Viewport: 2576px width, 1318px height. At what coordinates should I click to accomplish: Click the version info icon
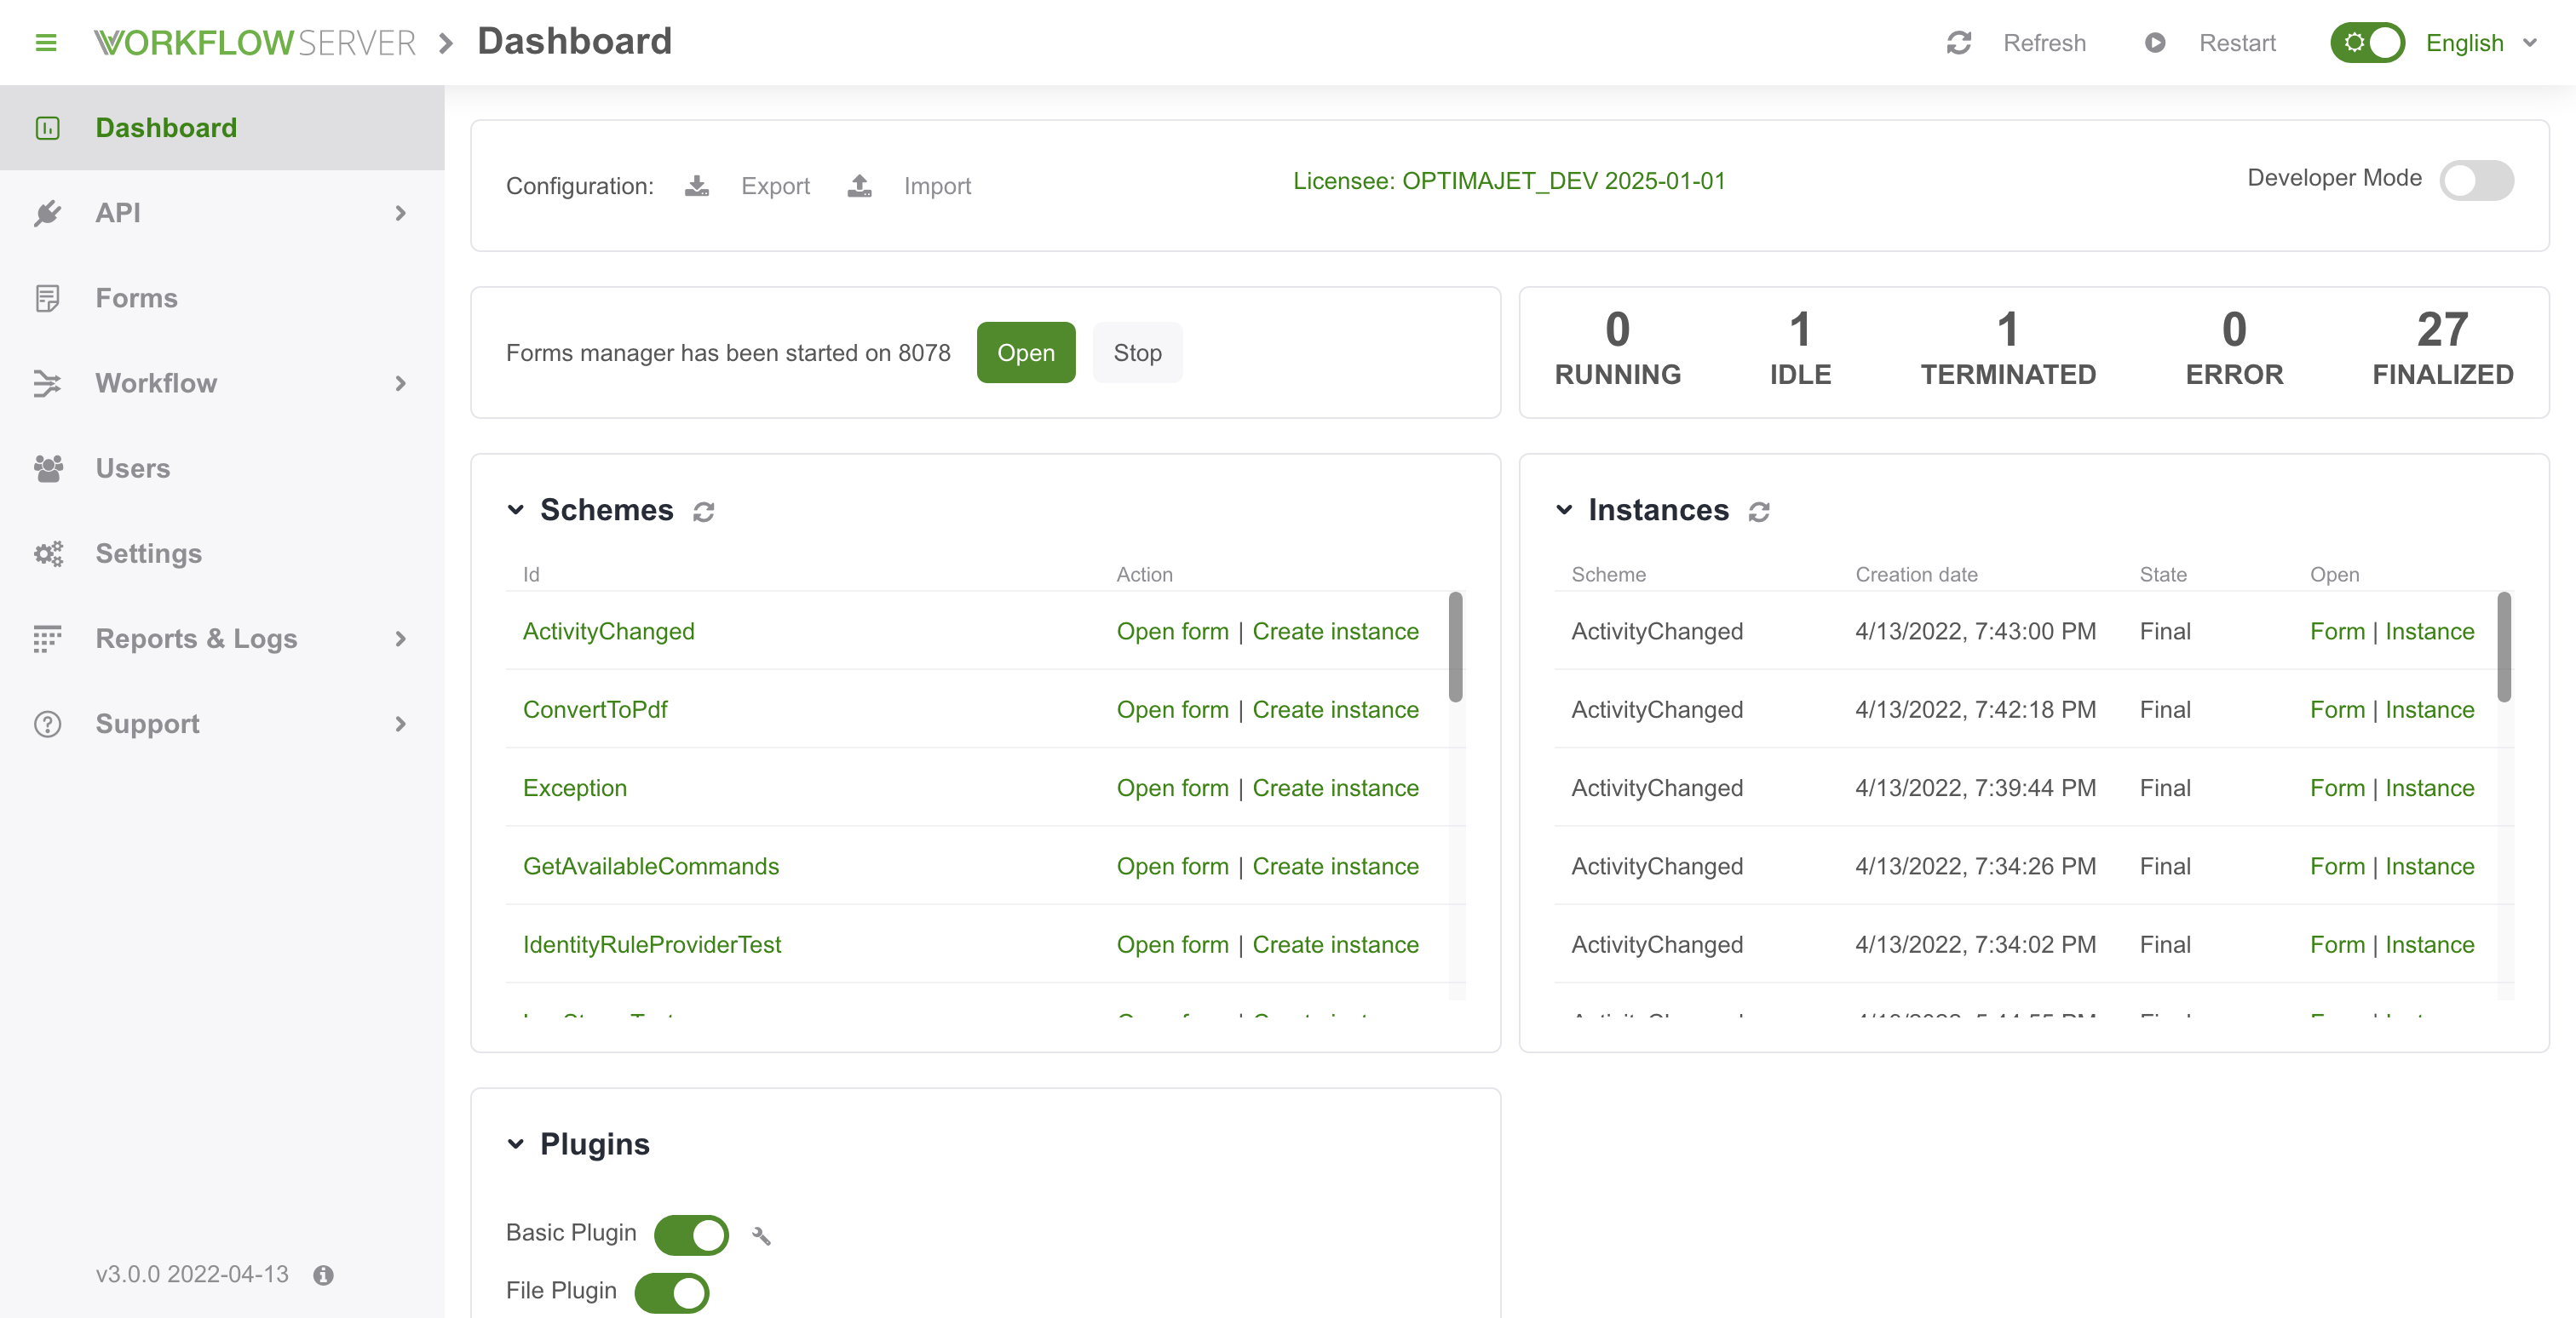point(323,1275)
